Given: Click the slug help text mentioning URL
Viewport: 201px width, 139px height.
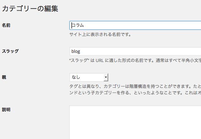Looking at the screenshot, I should [x=135, y=60].
